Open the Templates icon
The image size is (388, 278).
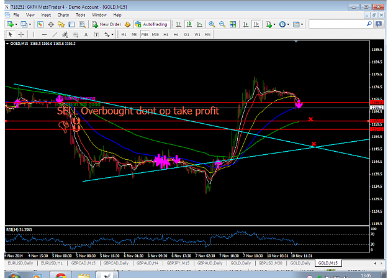296,24
